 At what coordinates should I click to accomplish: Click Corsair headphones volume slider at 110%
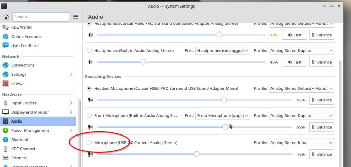(219, 35)
